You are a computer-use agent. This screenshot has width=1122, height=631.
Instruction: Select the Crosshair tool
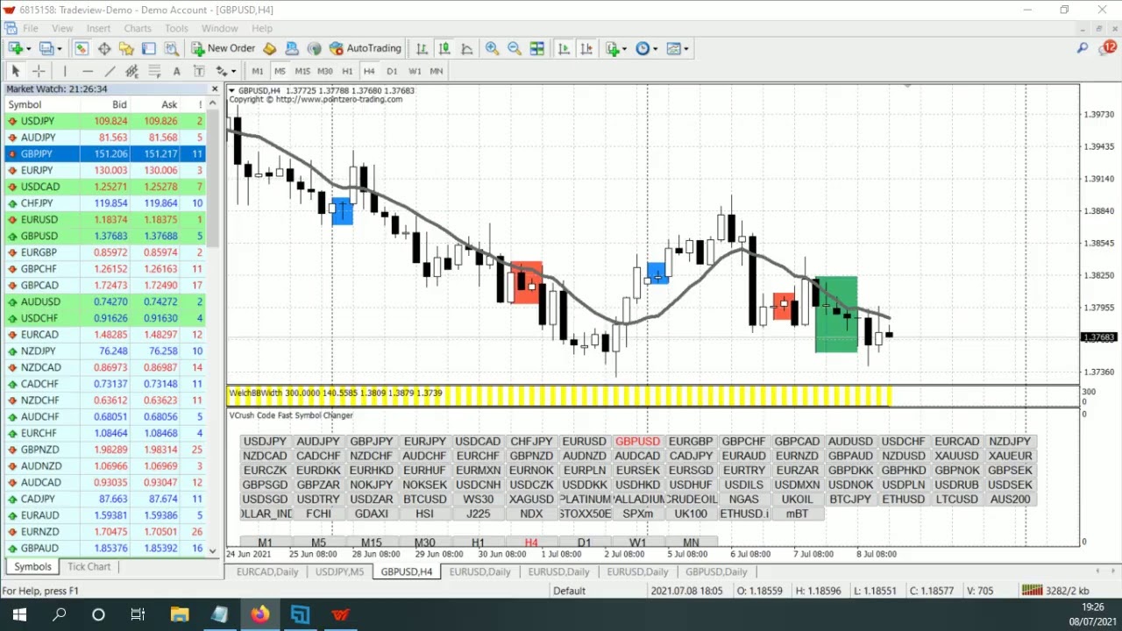click(39, 71)
